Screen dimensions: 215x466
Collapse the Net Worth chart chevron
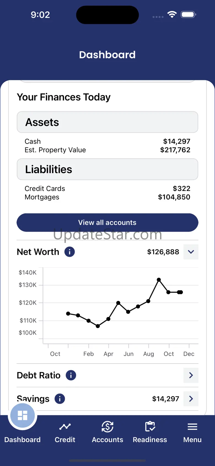pyautogui.click(x=191, y=252)
